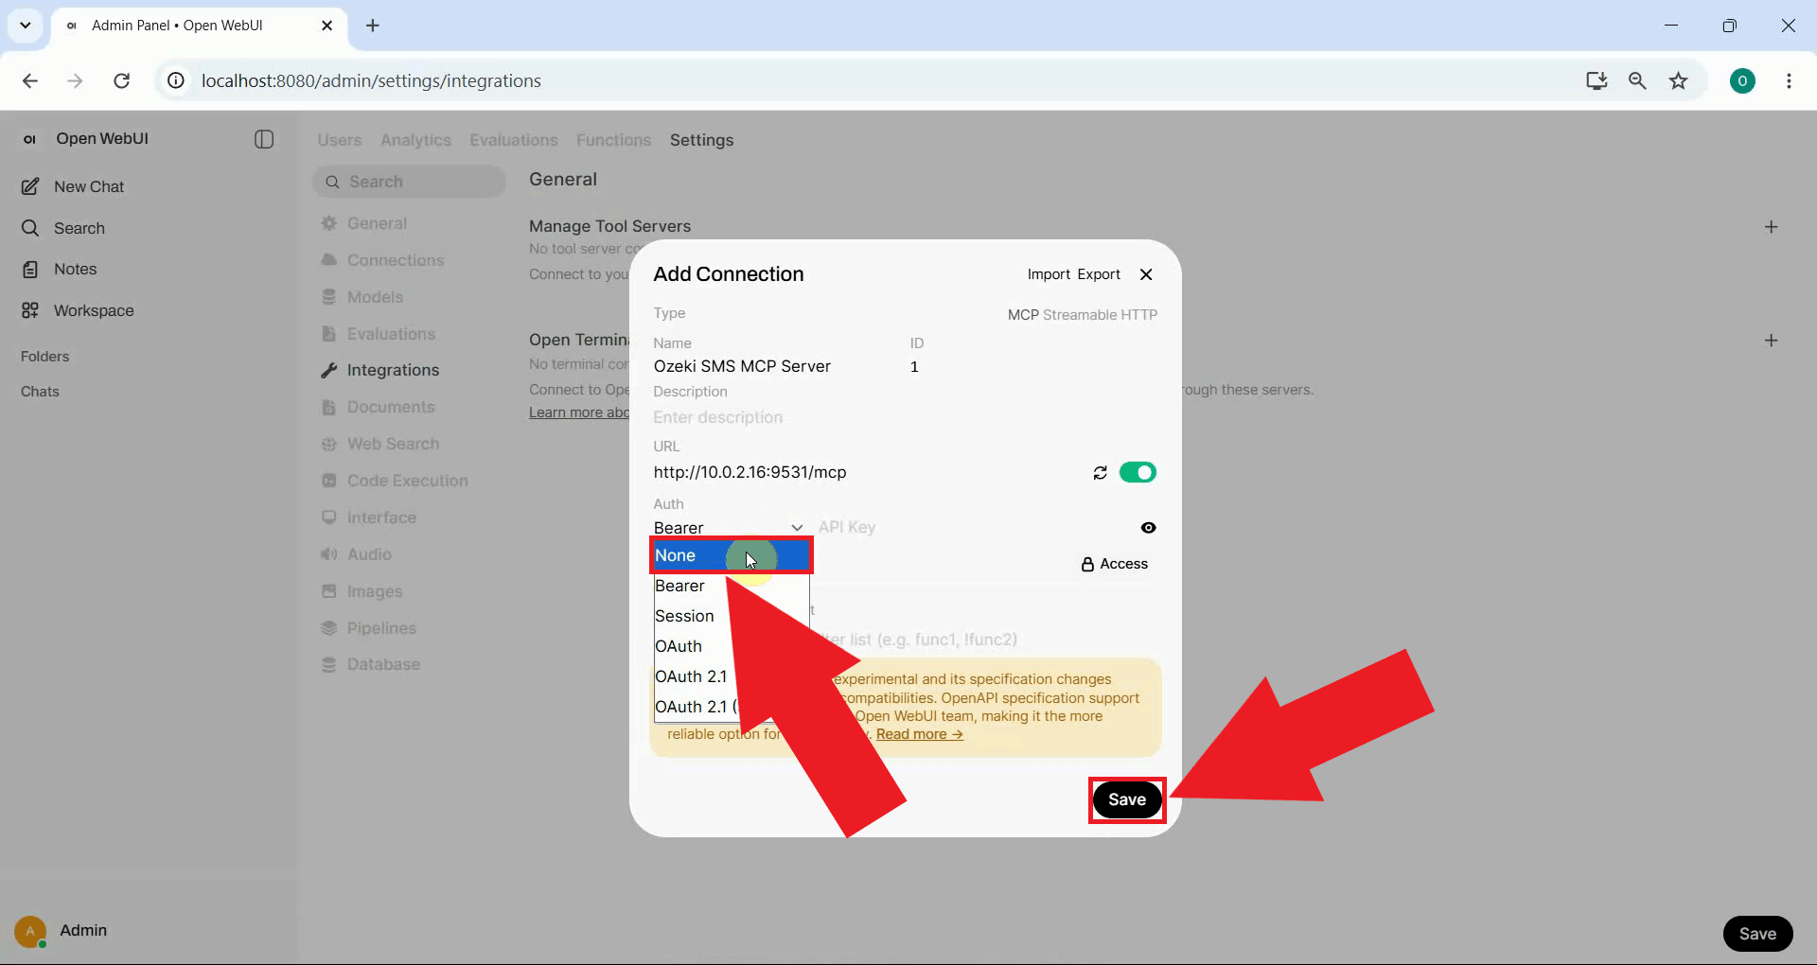Open Models settings section
This screenshot has height=965, width=1817.
click(362, 297)
